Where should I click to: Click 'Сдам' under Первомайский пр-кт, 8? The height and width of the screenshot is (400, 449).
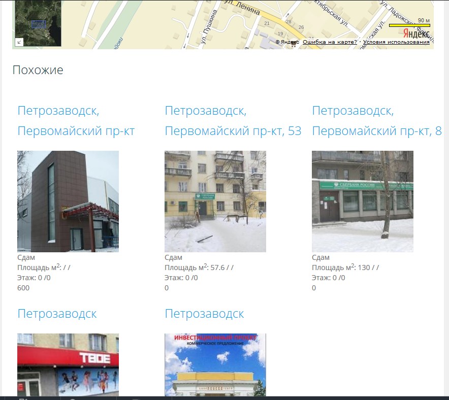(320, 257)
